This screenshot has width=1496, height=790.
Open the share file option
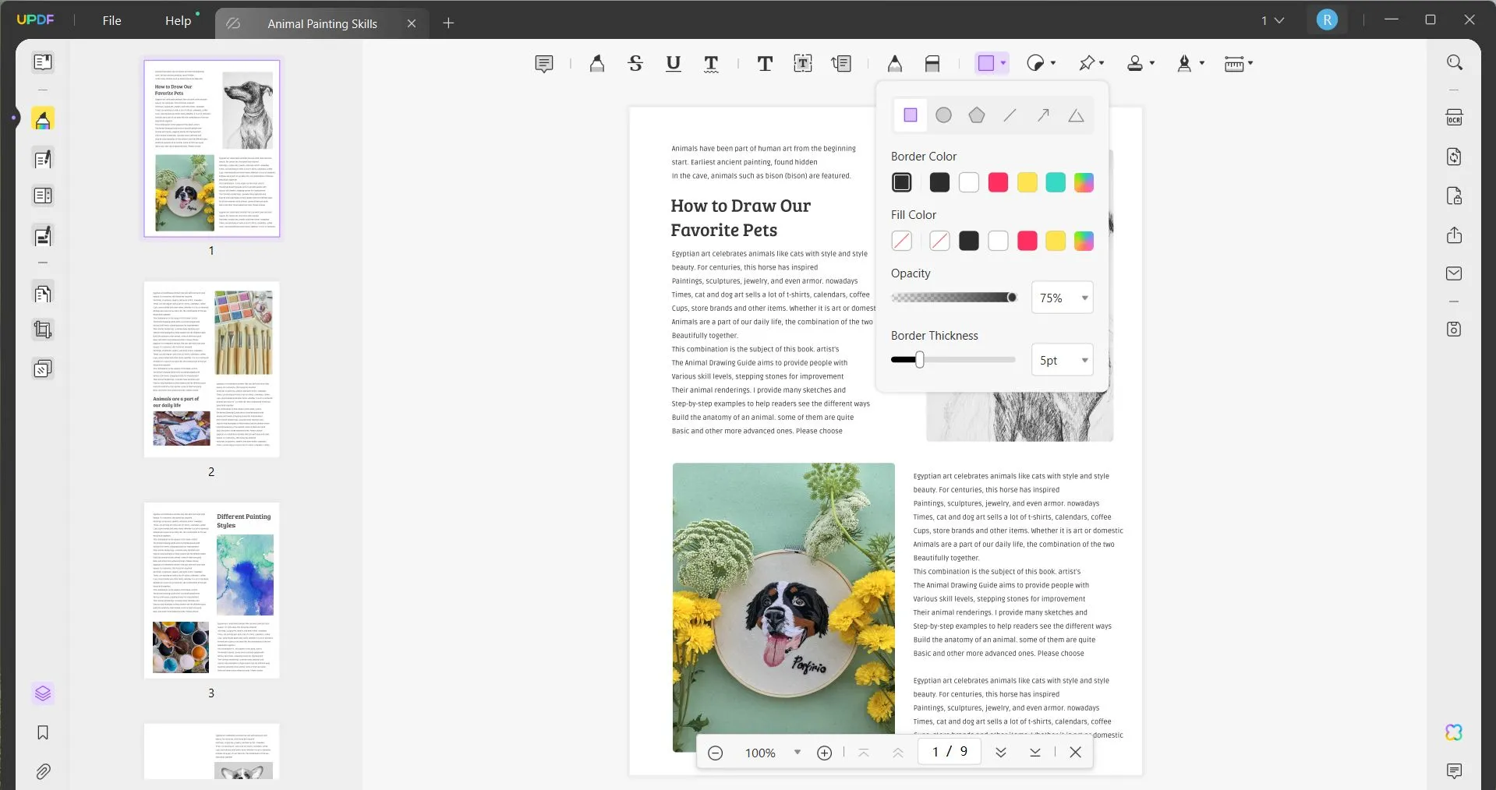point(1455,235)
